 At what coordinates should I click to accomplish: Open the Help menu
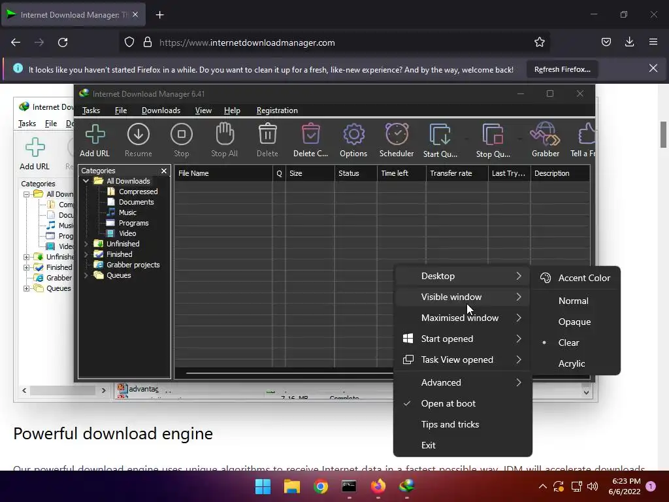(232, 110)
